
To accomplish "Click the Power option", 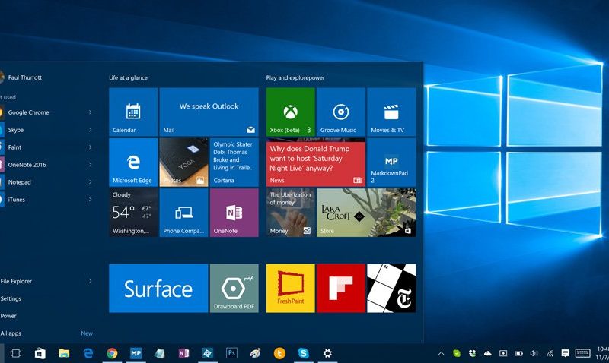I will pos(8,316).
